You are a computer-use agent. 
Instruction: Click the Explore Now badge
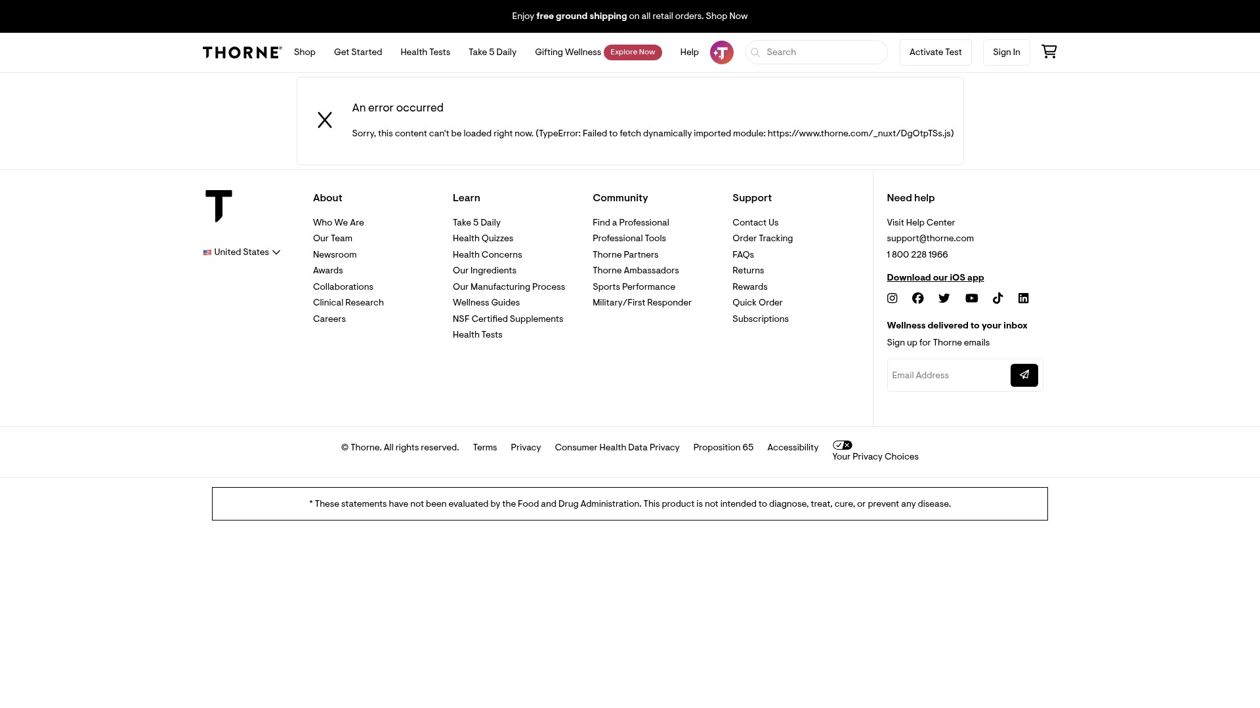(633, 52)
